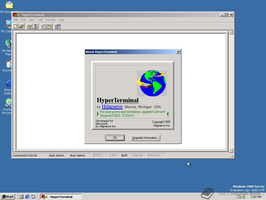Select the My Computer desktop icon
266x200 pixels.
point(7,26)
